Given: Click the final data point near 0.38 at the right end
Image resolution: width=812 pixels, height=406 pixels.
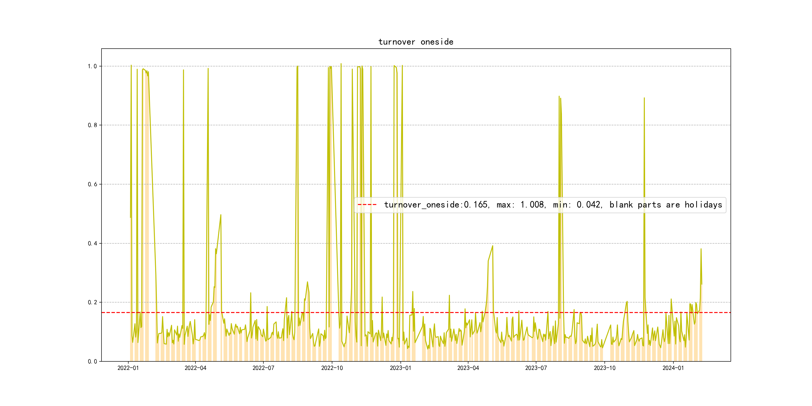Looking at the screenshot, I should (x=701, y=249).
